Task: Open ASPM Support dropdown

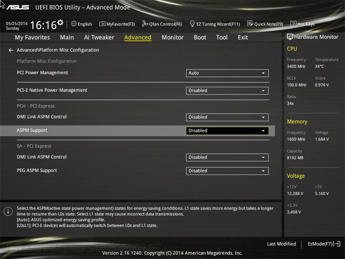Action: pyautogui.click(x=227, y=131)
